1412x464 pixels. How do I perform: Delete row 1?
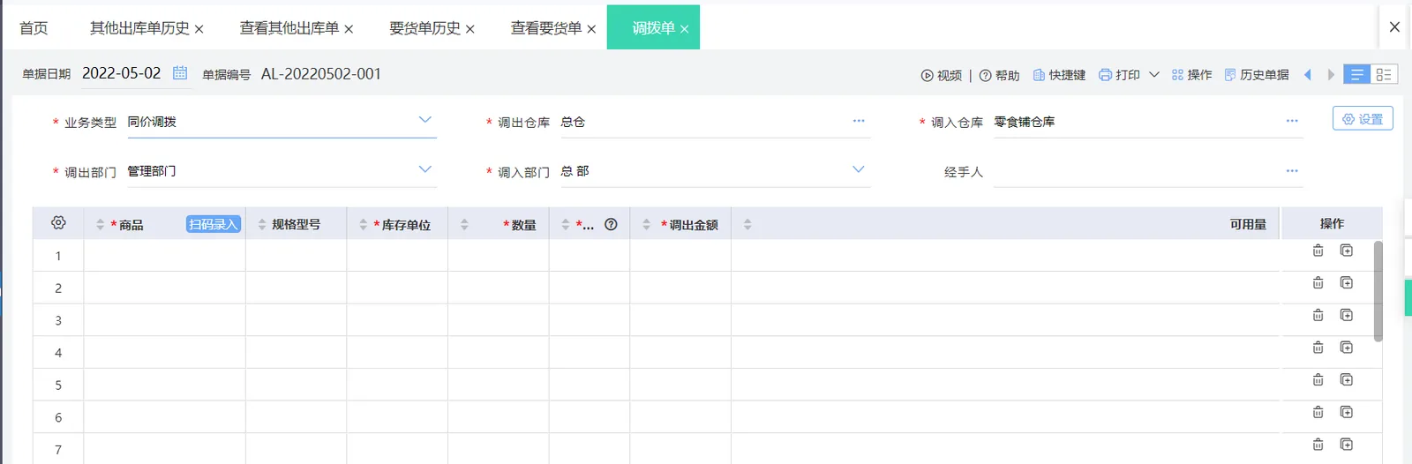click(x=1318, y=251)
